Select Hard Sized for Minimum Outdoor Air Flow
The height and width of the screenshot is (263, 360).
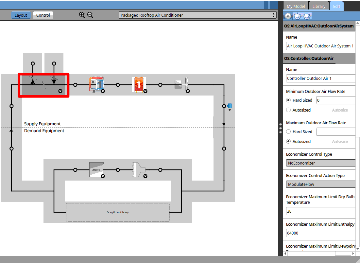point(288,100)
